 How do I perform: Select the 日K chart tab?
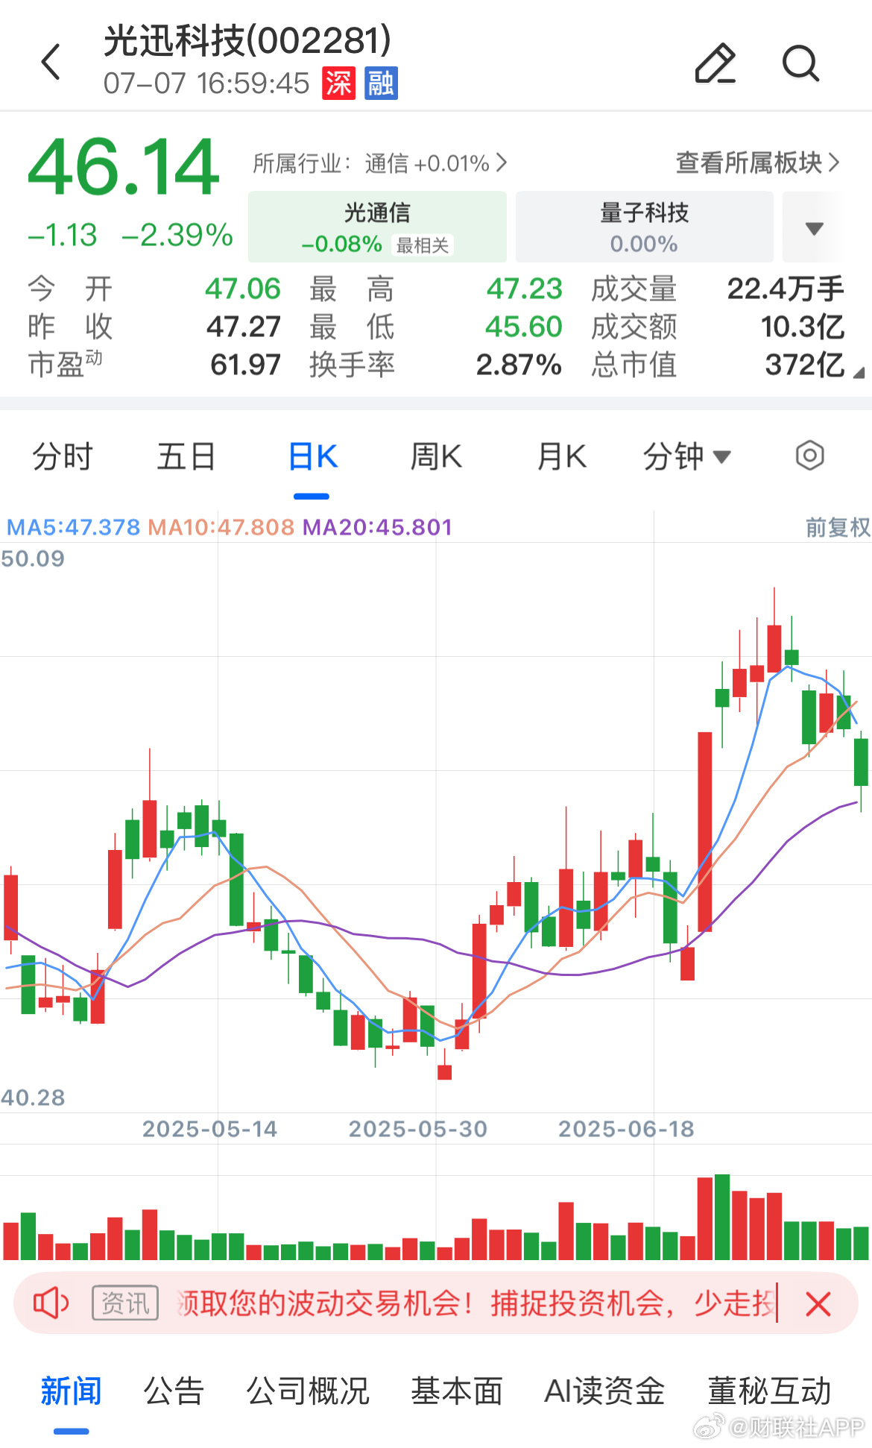(312, 456)
